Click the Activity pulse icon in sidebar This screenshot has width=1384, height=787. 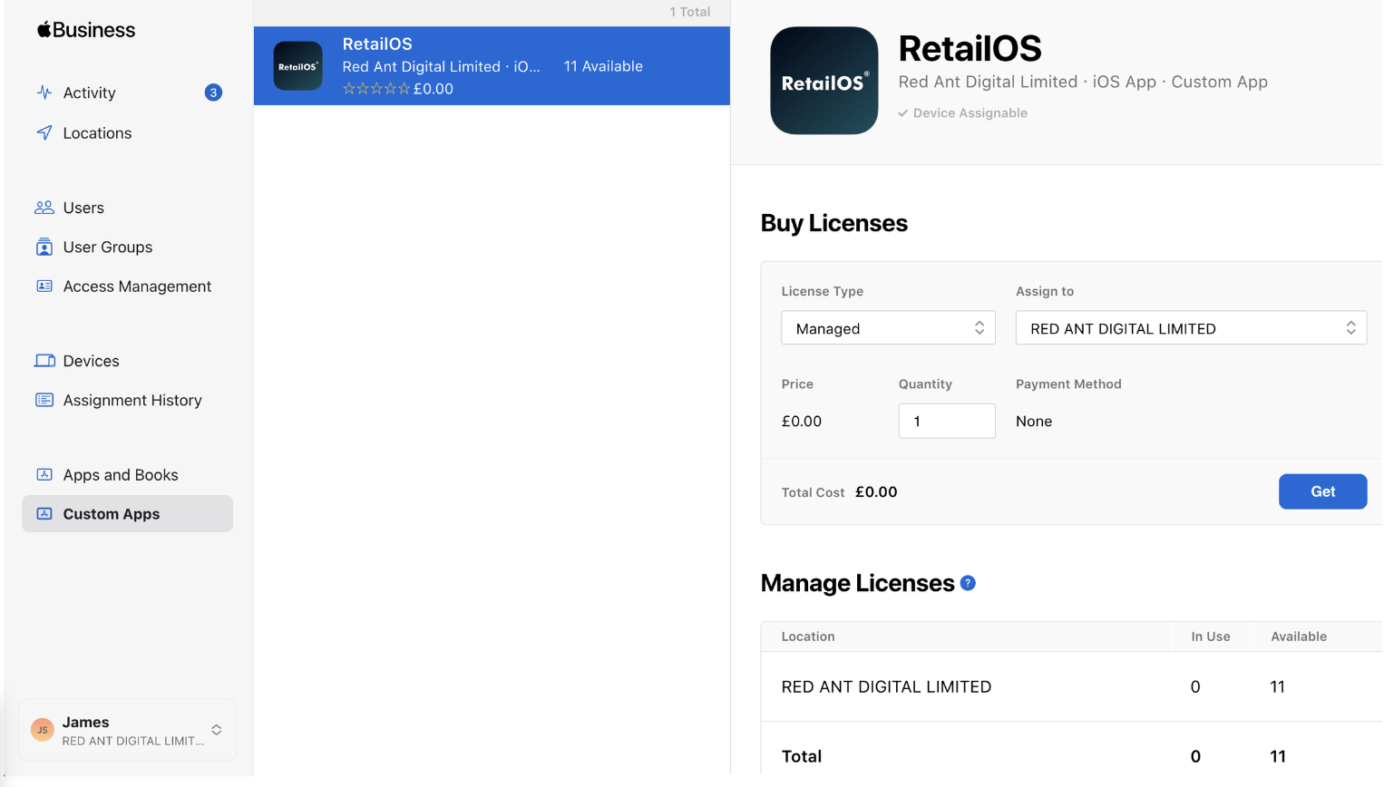[44, 92]
